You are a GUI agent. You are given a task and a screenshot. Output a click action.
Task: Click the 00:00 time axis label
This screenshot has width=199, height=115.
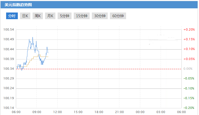click(140, 112)
